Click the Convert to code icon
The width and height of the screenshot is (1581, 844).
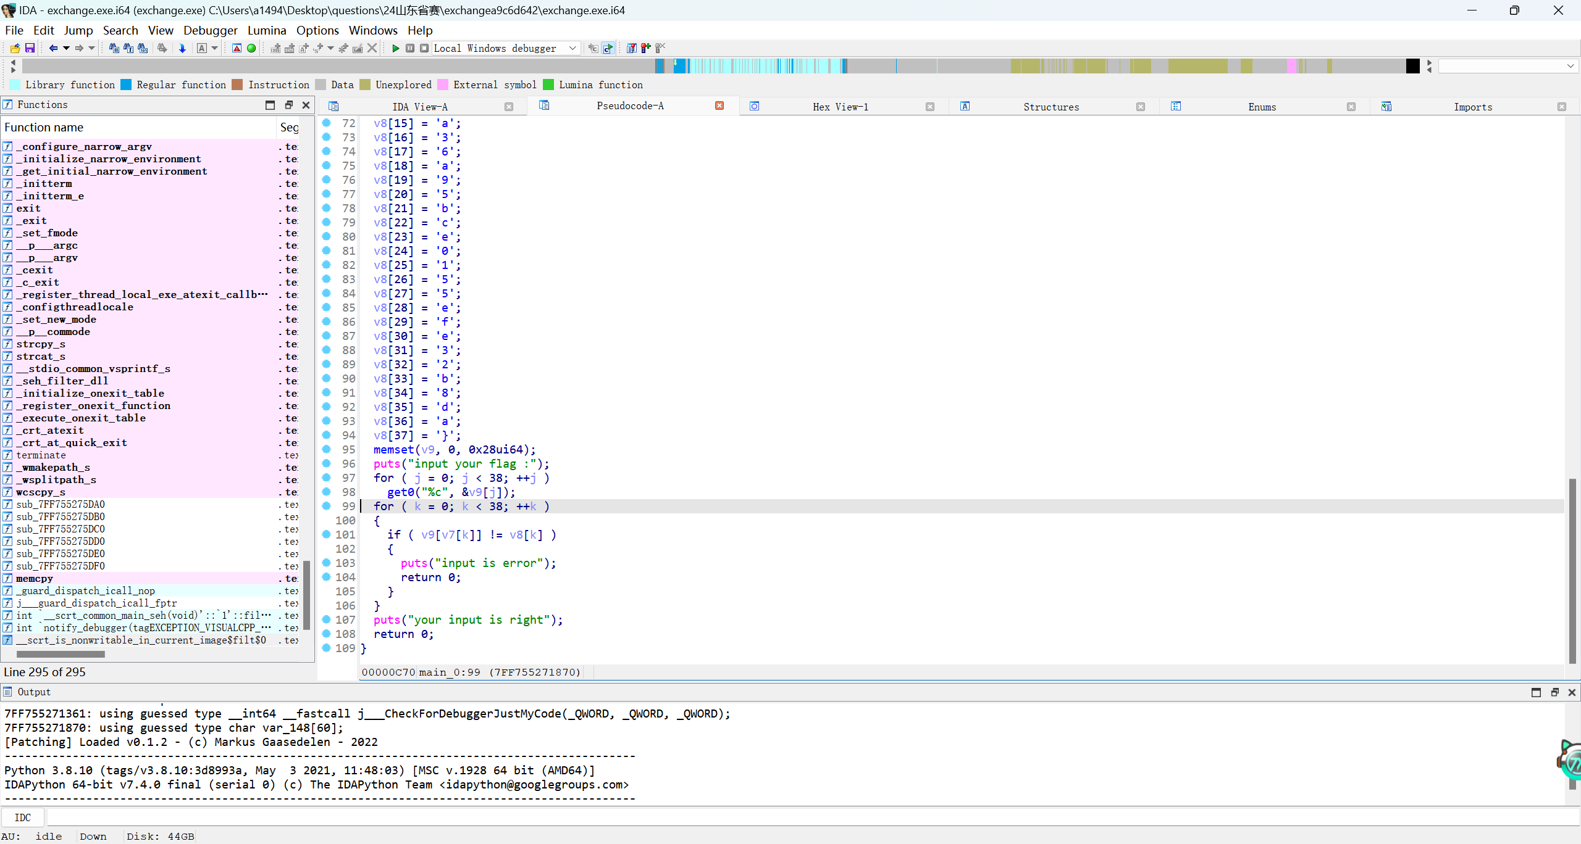pyautogui.click(x=275, y=48)
